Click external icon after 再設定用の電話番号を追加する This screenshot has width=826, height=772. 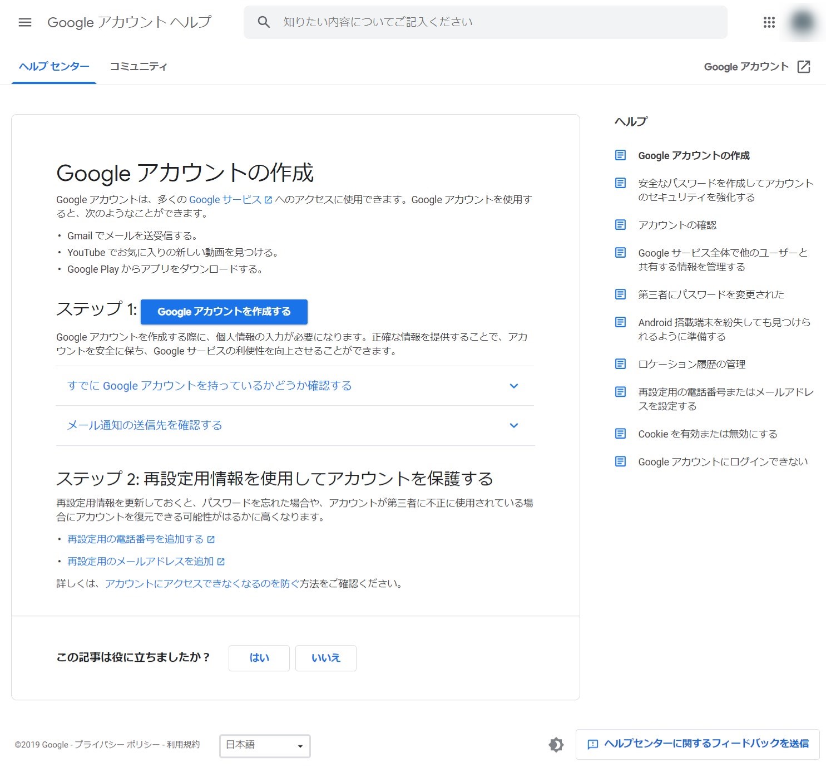coord(211,539)
